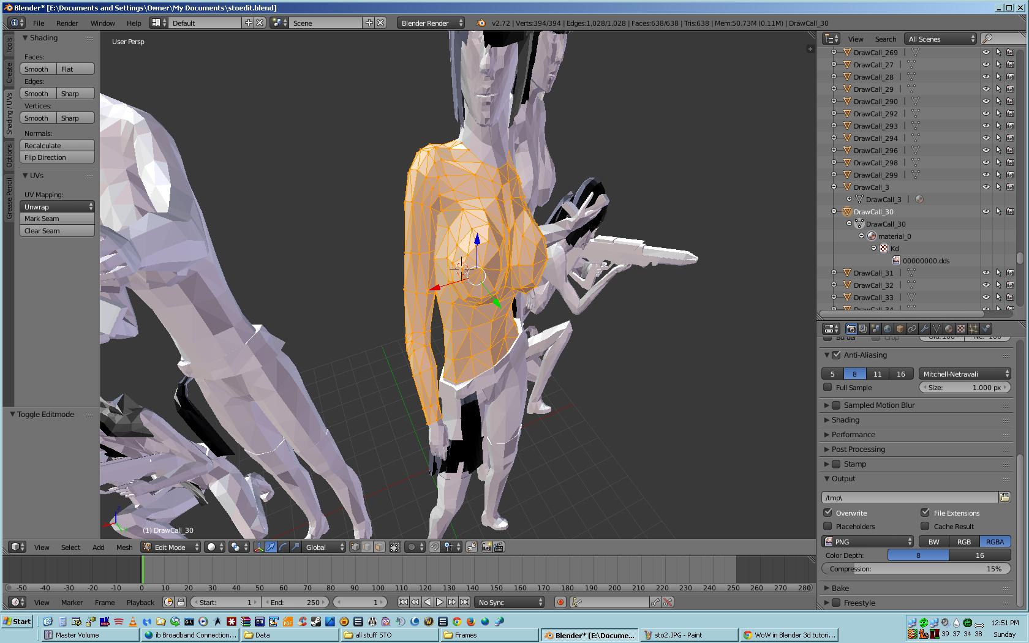Enable the Full Sample checkbox
1029x643 pixels.
pyautogui.click(x=828, y=387)
